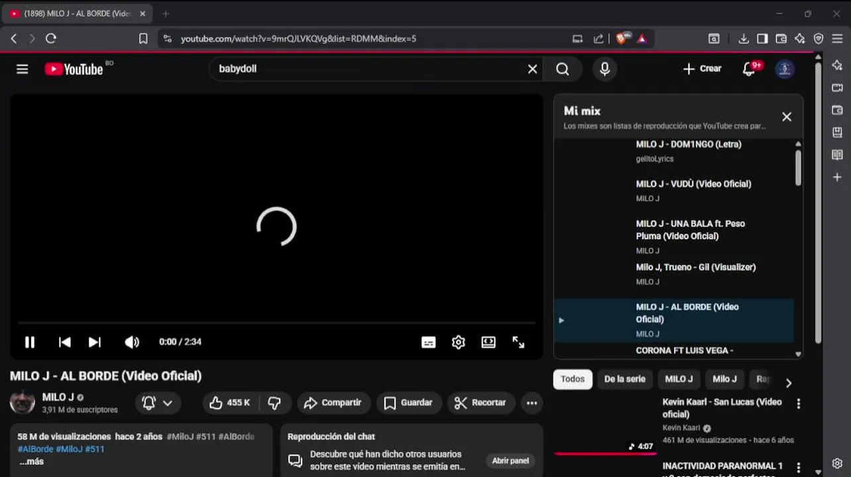The image size is (851, 477).
Task: Go to the YouTube home logo
Action: tap(74, 69)
